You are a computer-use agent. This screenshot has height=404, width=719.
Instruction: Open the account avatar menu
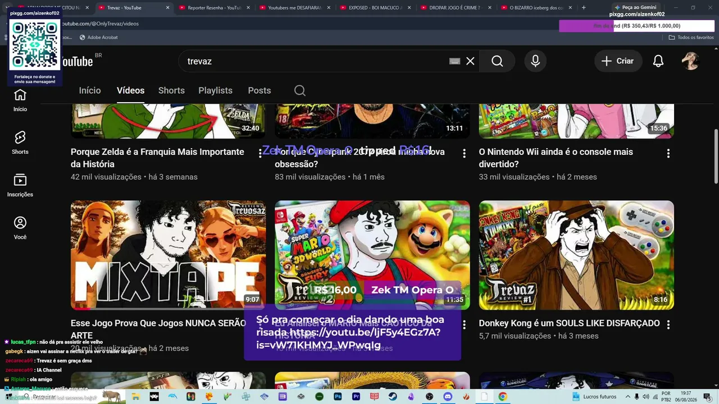pos(690,61)
